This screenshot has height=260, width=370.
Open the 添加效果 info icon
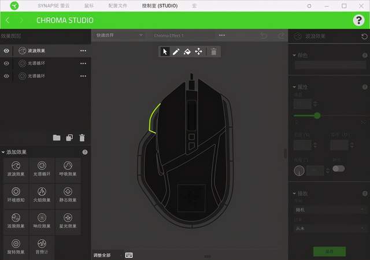(85, 152)
